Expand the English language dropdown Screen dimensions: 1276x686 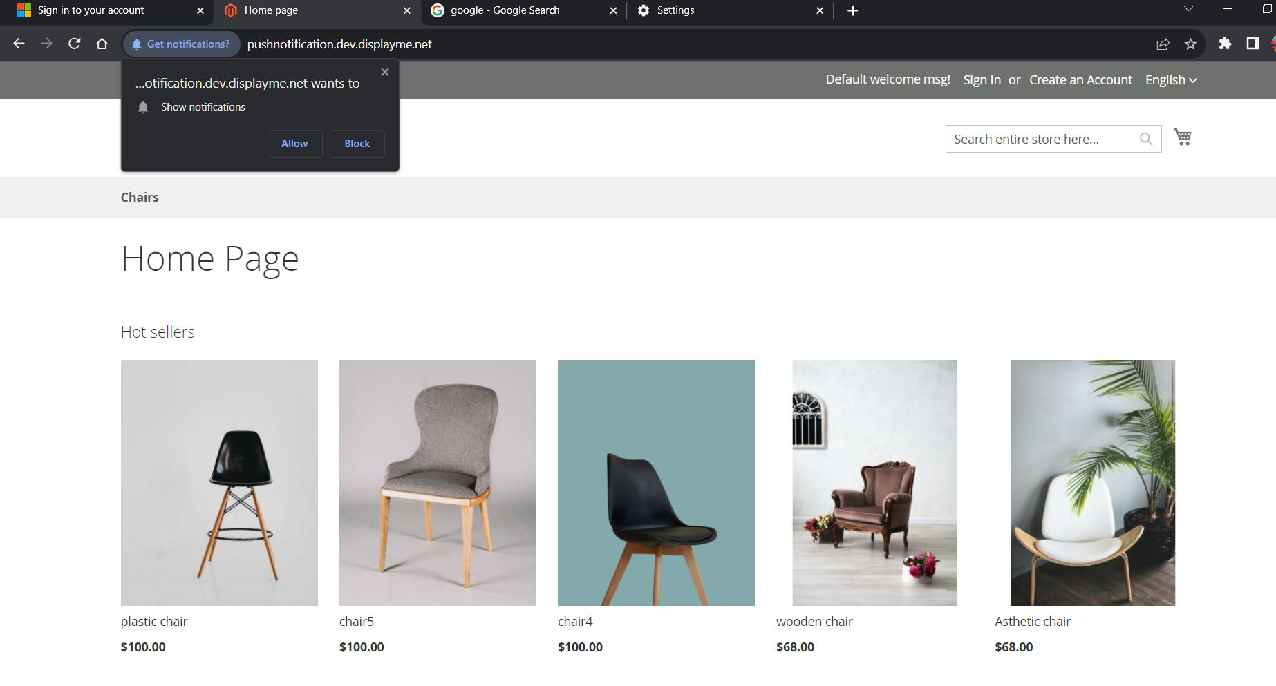(1170, 80)
